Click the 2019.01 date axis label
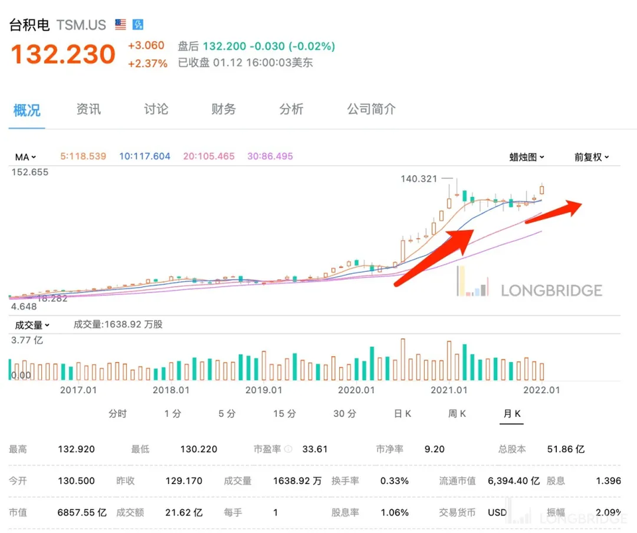Image resolution: width=637 pixels, height=533 pixels. point(263,390)
